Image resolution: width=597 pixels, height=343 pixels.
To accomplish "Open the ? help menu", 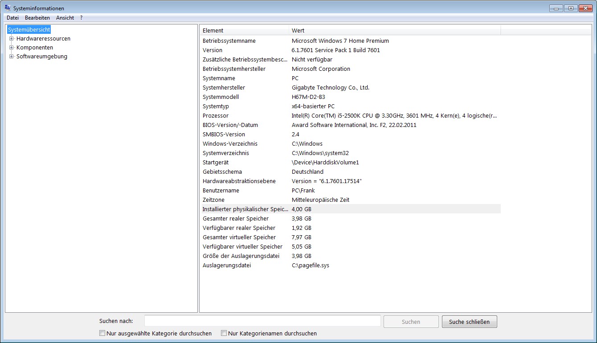I will pyautogui.click(x=82, y=18).
